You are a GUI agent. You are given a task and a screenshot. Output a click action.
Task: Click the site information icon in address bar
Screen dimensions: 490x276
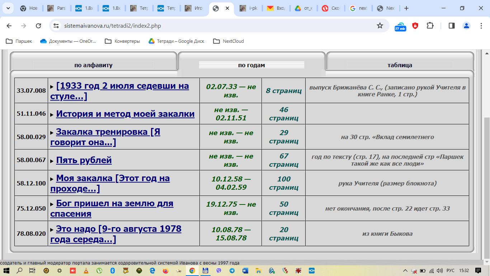click(x=56, y=26)
